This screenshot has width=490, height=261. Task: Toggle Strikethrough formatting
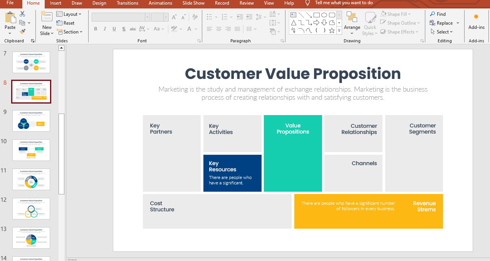pos(133,29)
